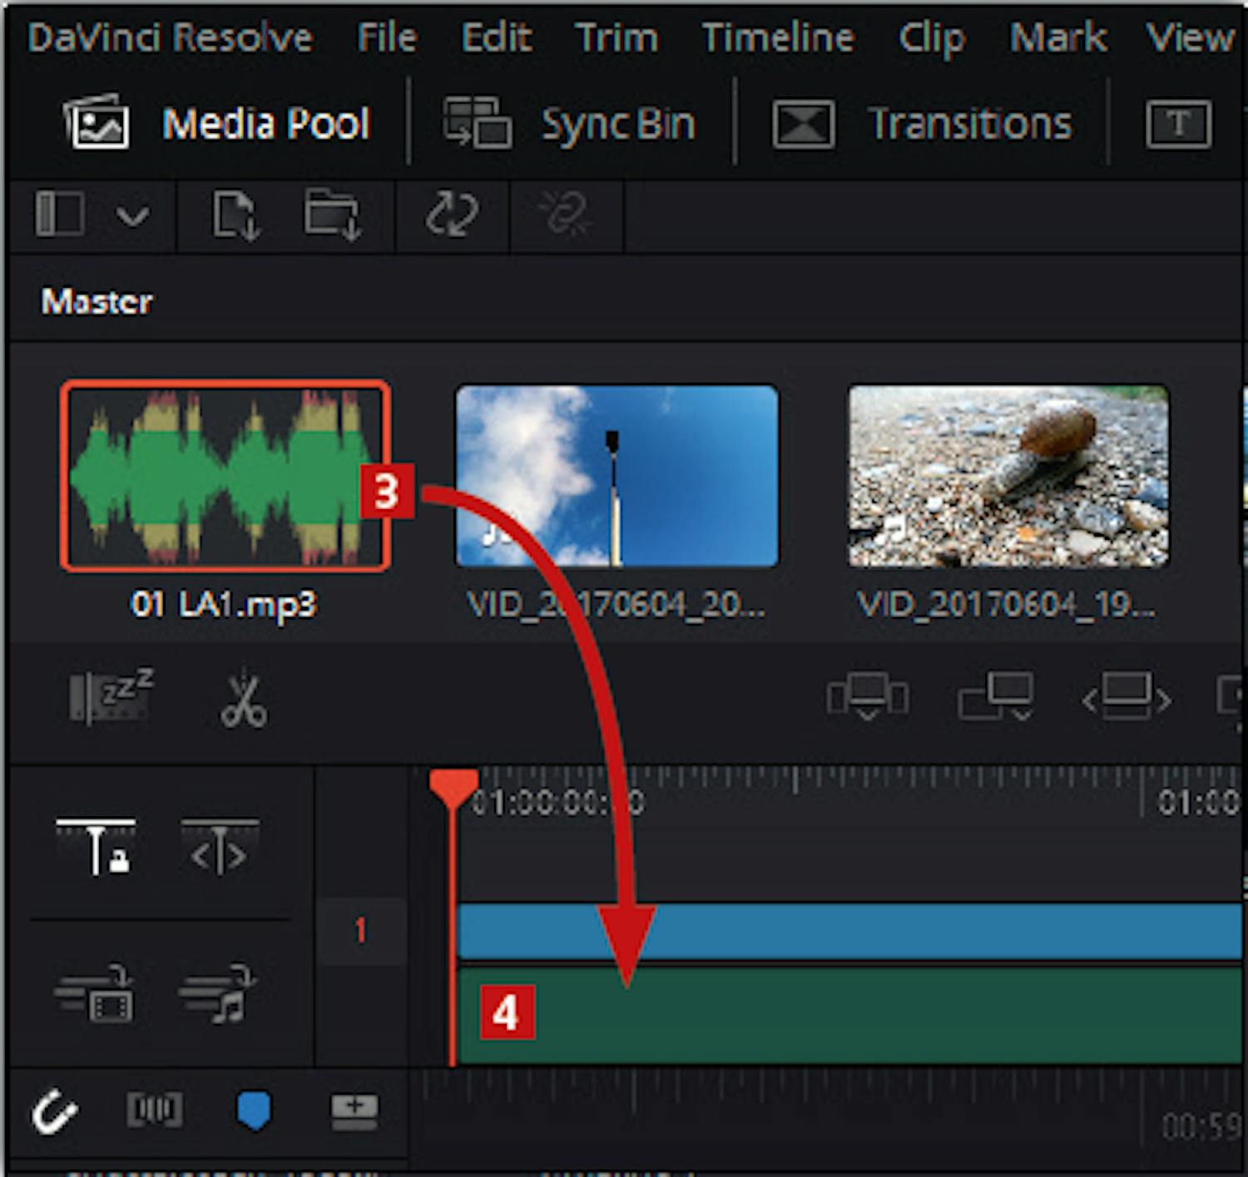Open the Sync Bin panel
This screenshot has width=1248, height=1177.
coord(570,124)
